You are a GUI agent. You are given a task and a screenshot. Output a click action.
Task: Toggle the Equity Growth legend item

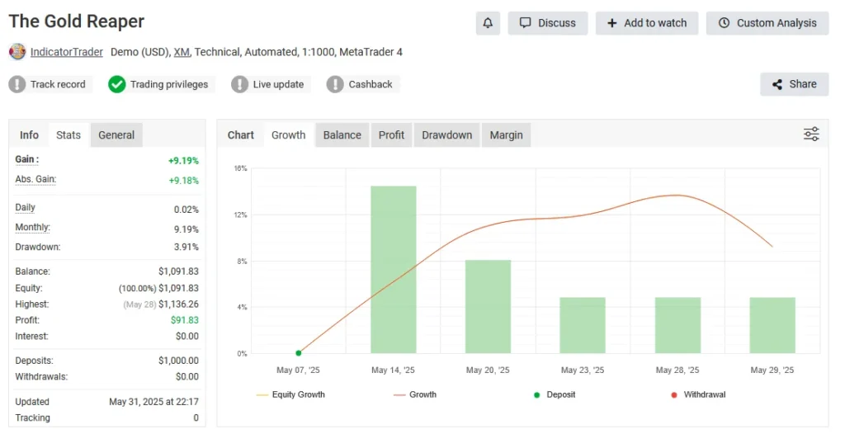coord(290,394)
